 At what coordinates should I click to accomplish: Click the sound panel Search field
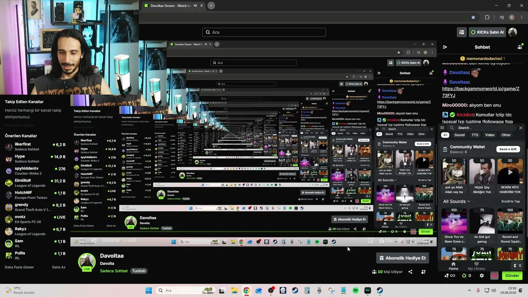(x=483, y=128)
